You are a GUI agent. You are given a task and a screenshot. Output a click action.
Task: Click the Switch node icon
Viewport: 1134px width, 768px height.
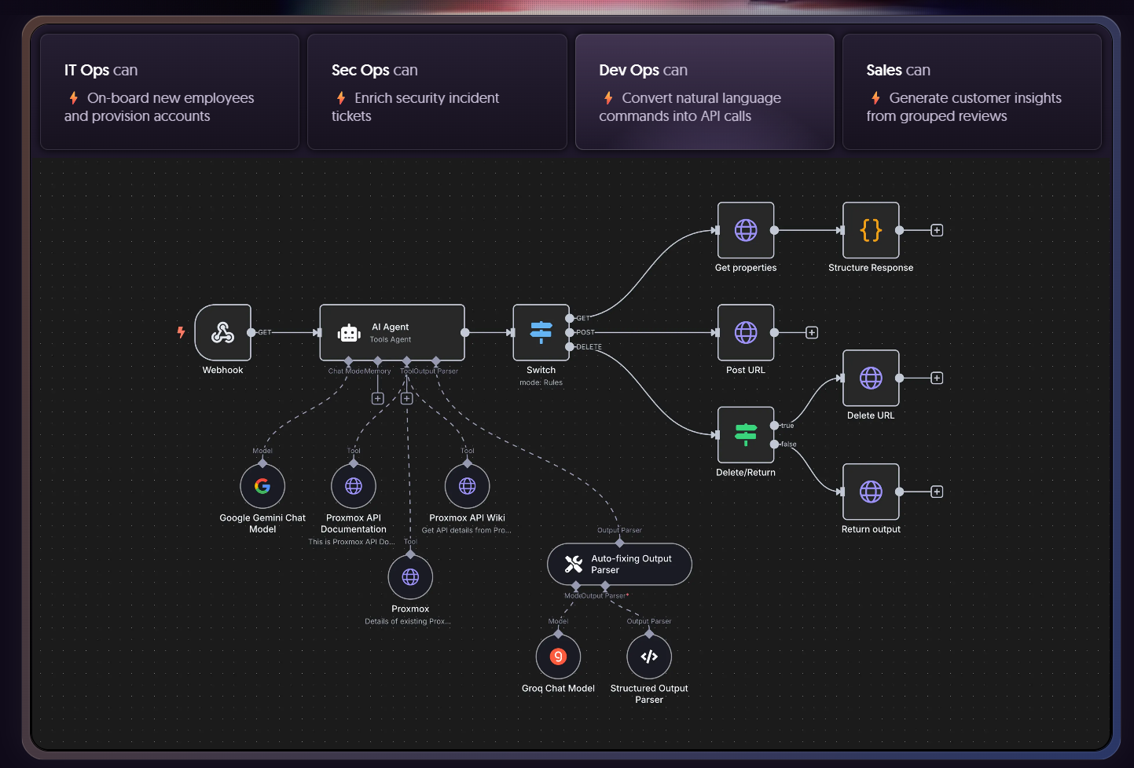(x=541, y=332)
